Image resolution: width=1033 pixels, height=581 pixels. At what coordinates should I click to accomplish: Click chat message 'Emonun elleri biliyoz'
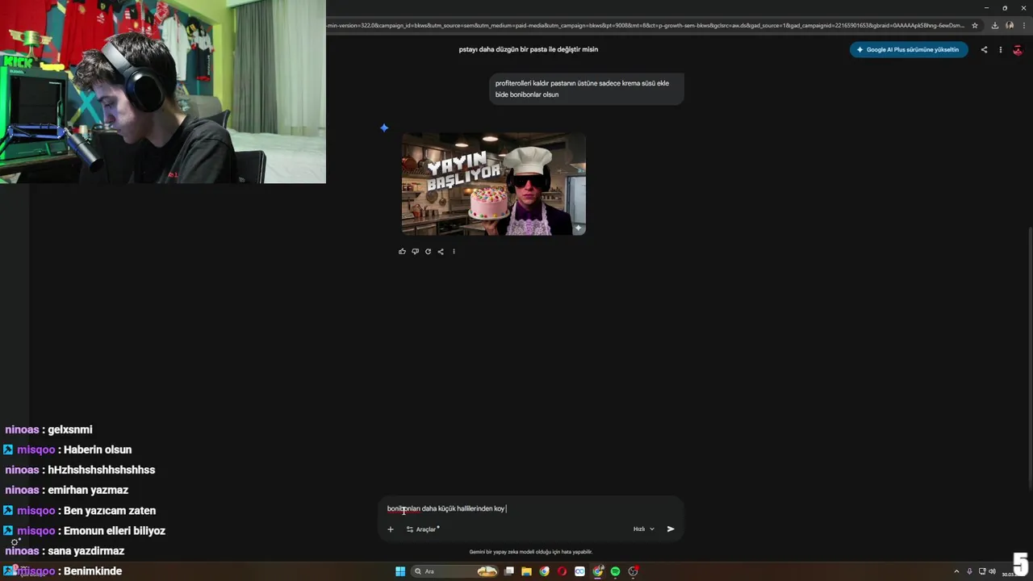pyautogui.click(x=114, y=530)
